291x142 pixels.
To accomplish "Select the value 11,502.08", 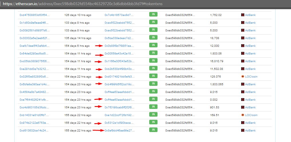I will coord(217,69).
